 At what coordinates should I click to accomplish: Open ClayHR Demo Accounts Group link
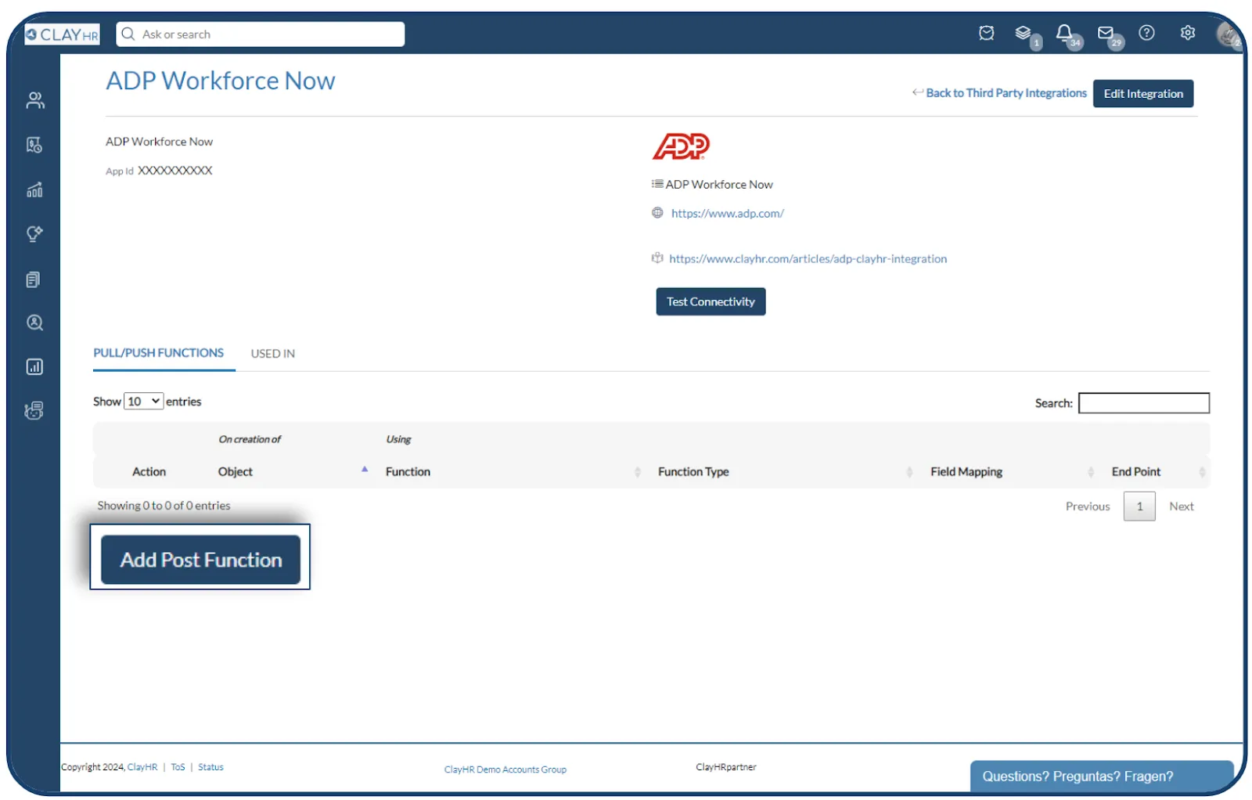(x=505, y=769)
